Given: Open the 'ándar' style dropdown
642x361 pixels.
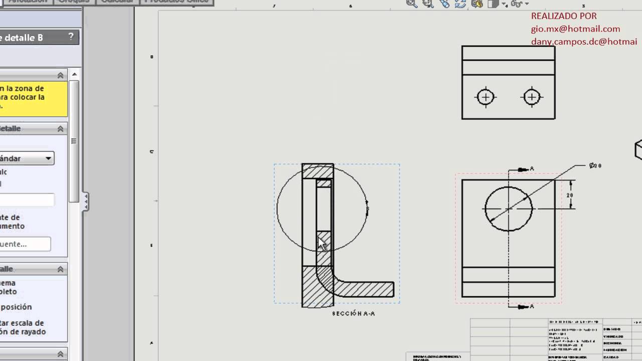Looking at the screenshot, I should coord(27,158).
